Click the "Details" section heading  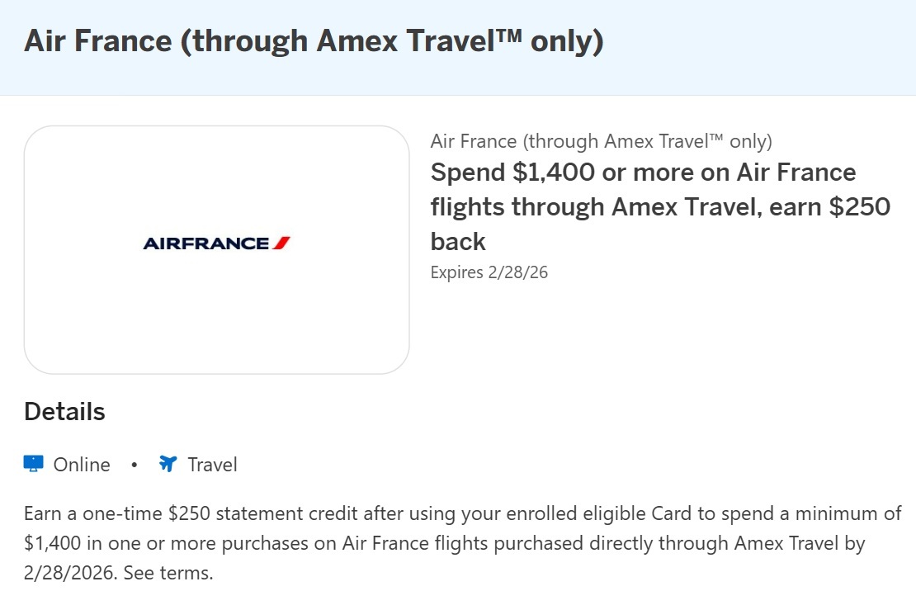pyautogui.click(x=64, y=411)
